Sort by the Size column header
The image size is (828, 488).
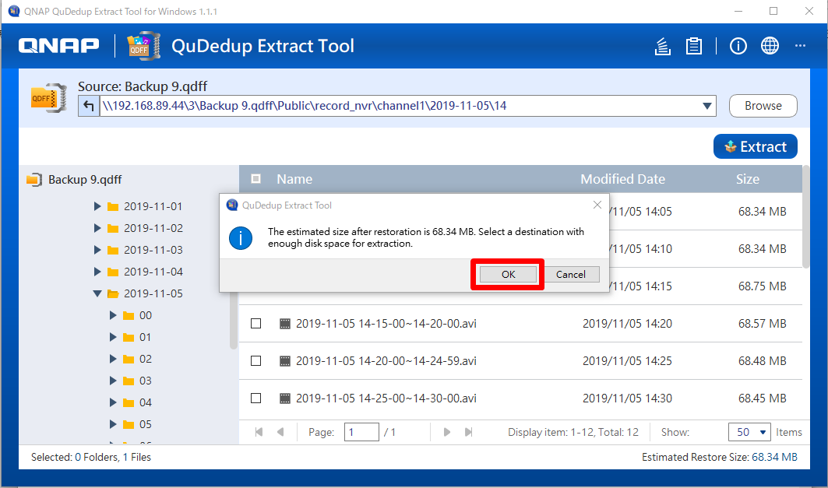tap(748, 179)
